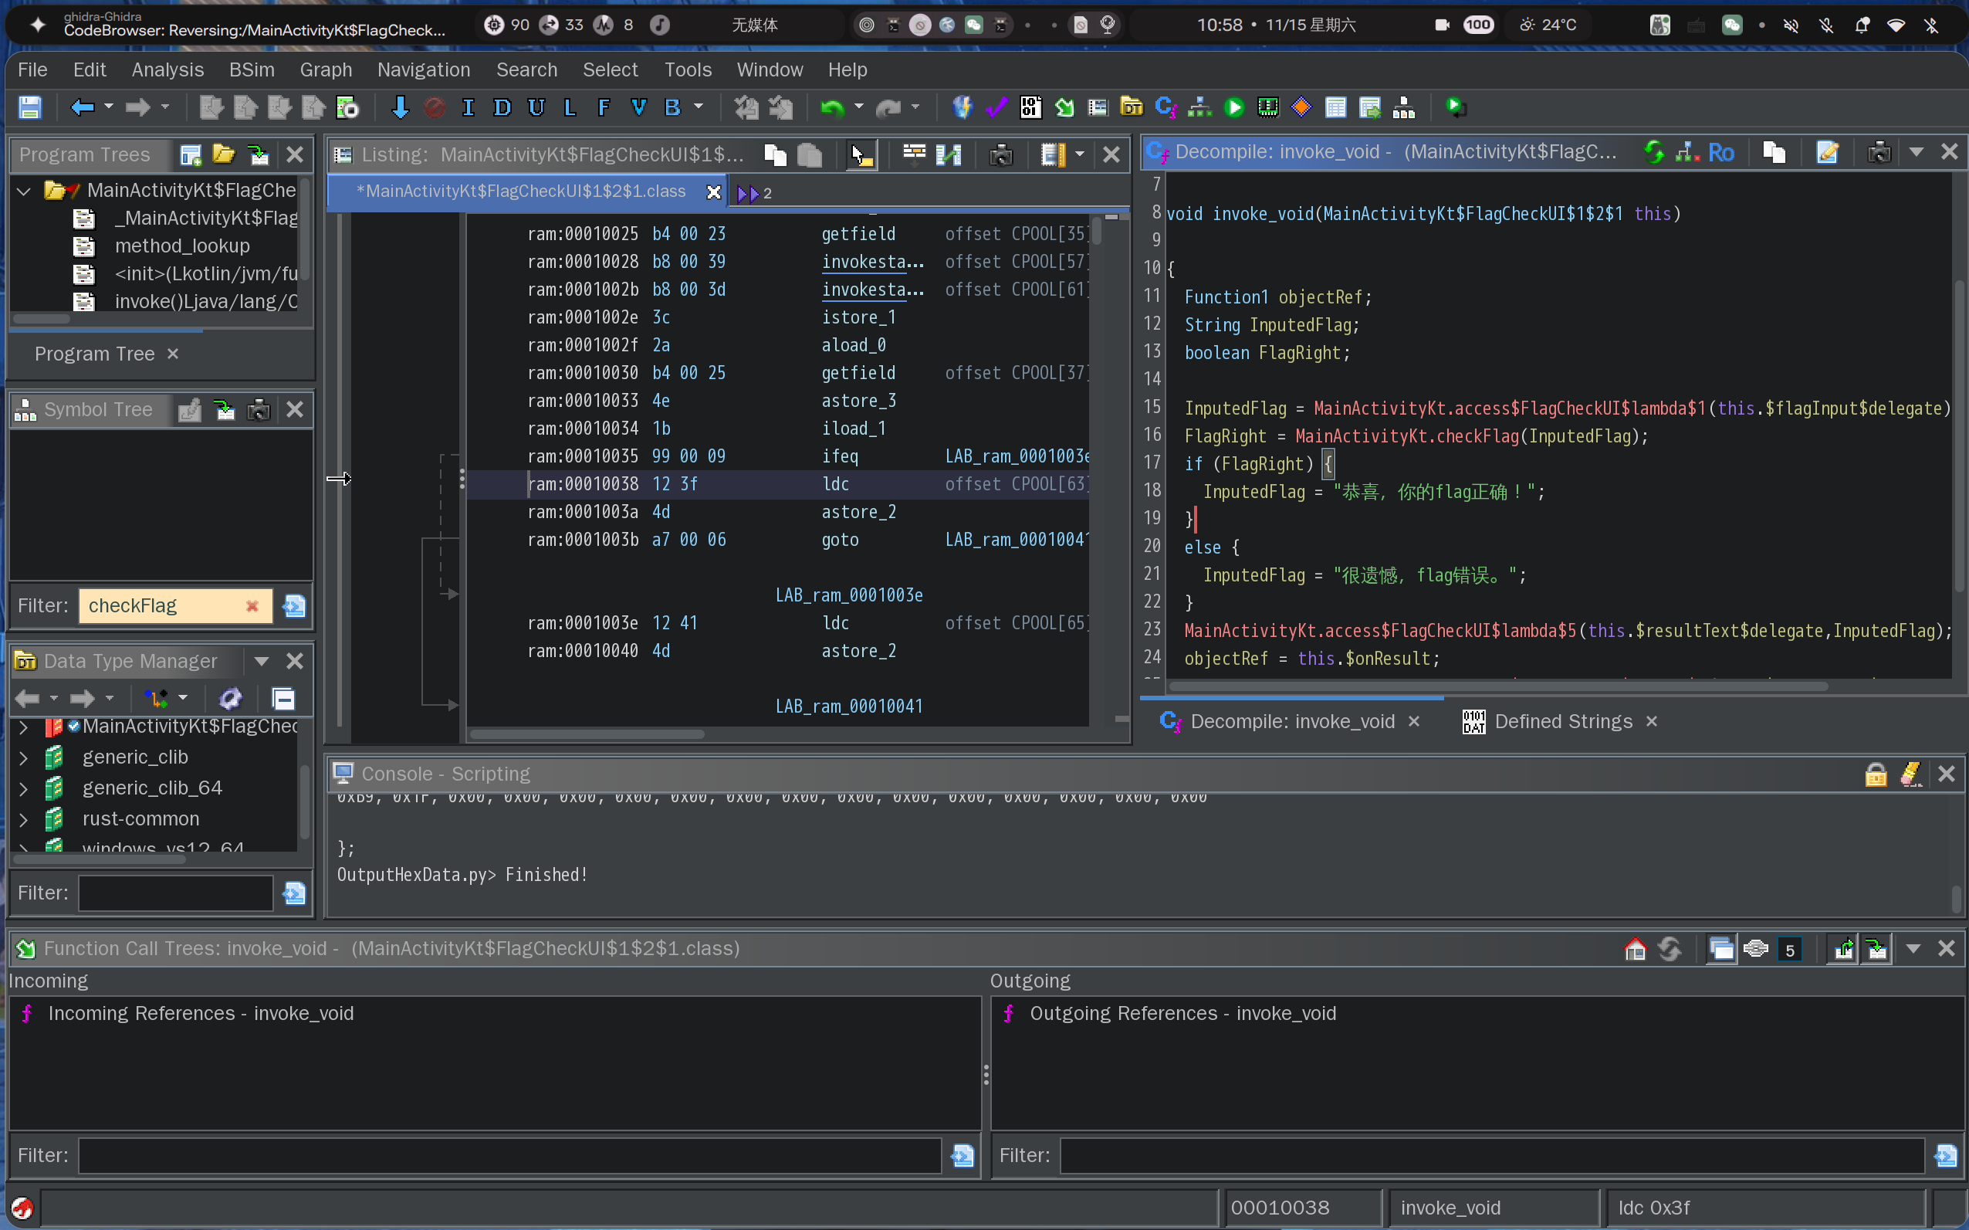Clear the checkFlag symbol filter text

pyautogui.click(x=252, y=606)
